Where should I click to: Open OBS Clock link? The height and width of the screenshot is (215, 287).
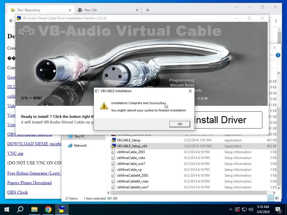18,192
